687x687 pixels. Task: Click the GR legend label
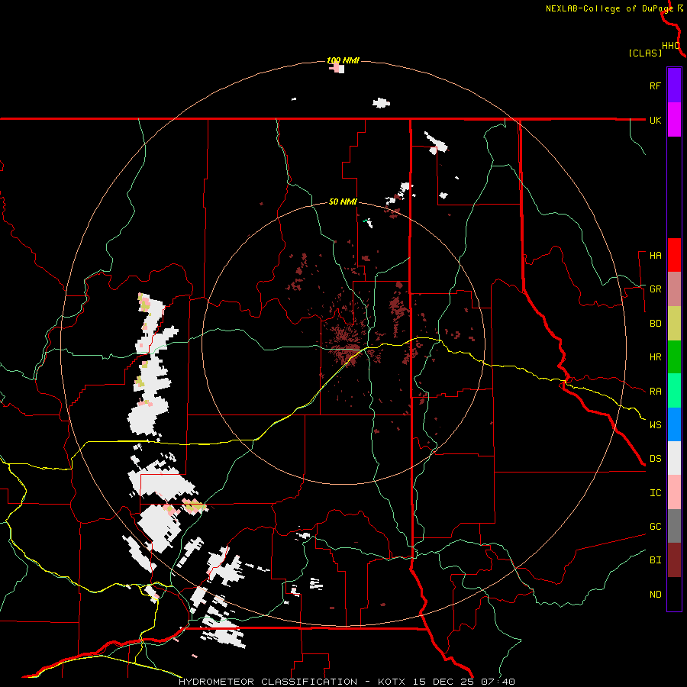pyautogui.click(x=655, y=289)
